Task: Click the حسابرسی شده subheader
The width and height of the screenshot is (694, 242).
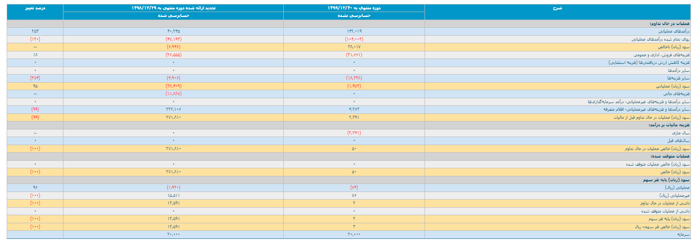Action: 173,16
